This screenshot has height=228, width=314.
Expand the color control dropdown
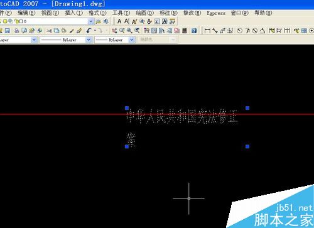(34, 40)
